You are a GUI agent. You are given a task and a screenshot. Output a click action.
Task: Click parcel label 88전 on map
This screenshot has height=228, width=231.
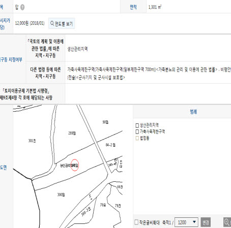tap(120, 187)
